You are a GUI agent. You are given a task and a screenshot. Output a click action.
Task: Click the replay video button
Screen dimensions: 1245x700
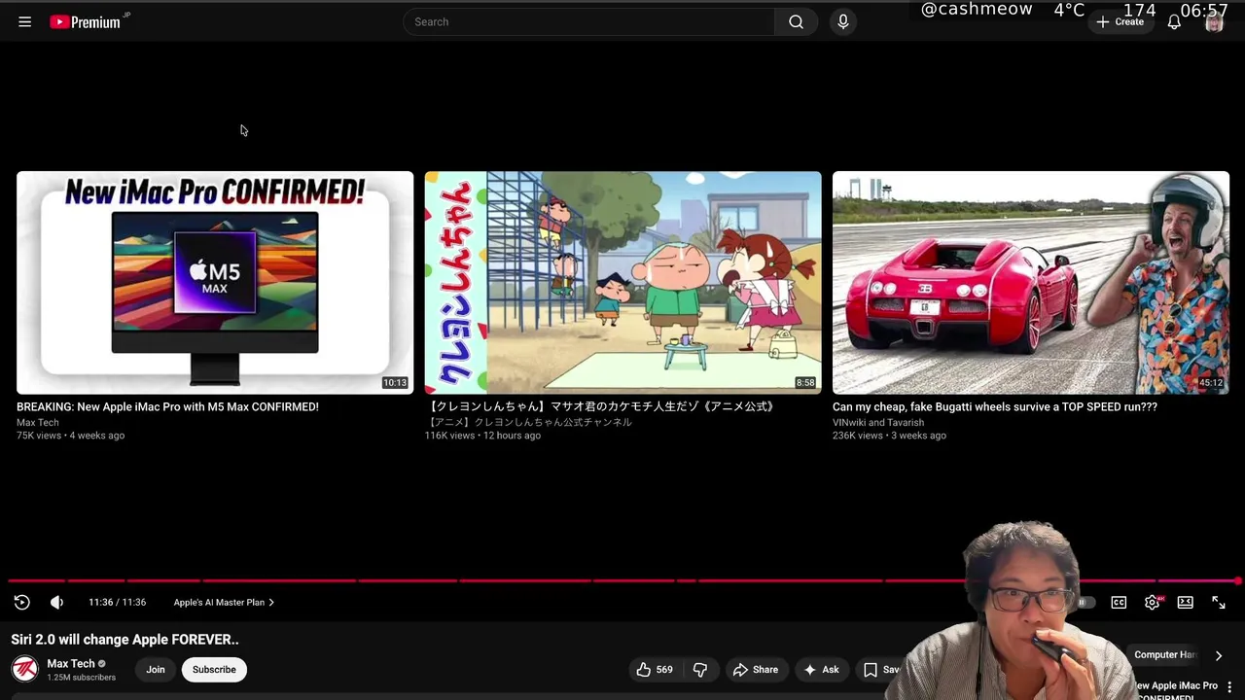point(21,602)
